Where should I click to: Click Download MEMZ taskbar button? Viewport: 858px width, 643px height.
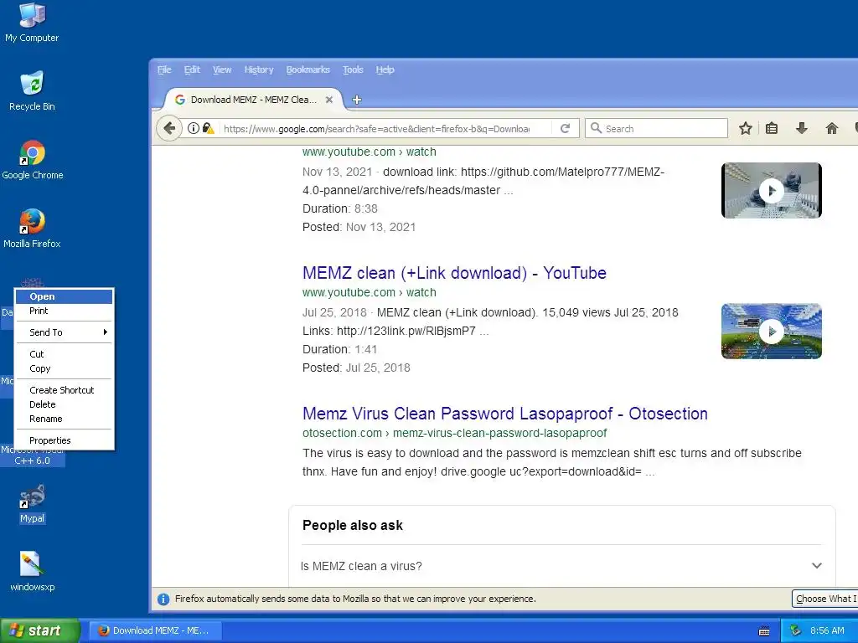tap(155, 630)
